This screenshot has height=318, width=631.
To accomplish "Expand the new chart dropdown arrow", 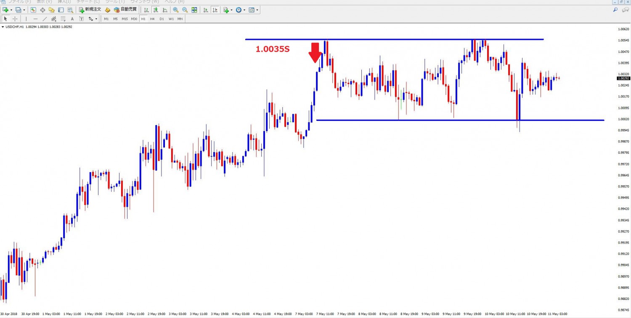I will coord(11,10).
